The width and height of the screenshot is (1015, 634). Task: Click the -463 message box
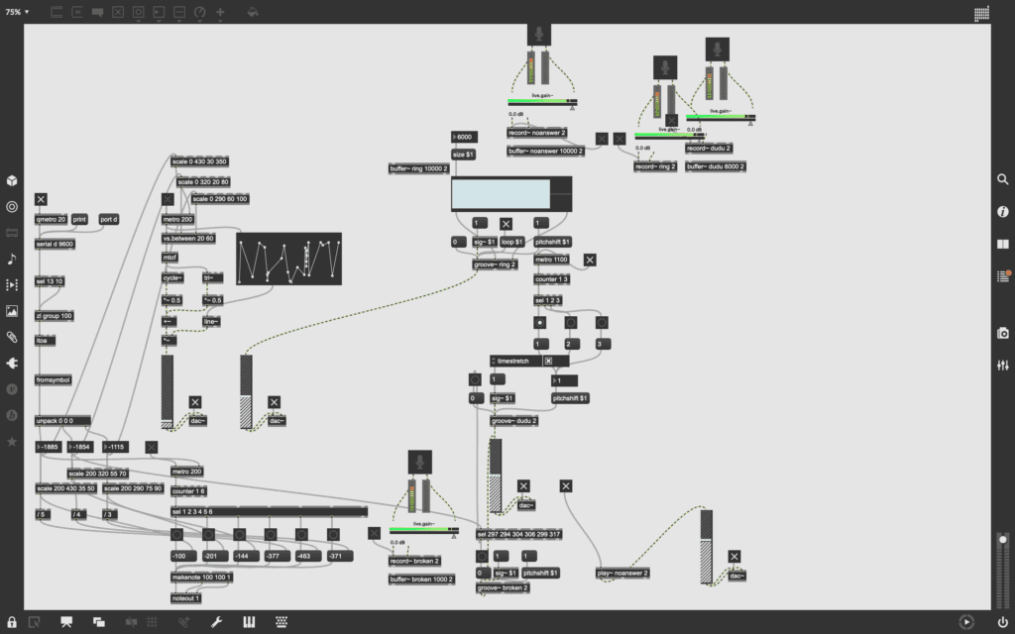pos(308,557)
